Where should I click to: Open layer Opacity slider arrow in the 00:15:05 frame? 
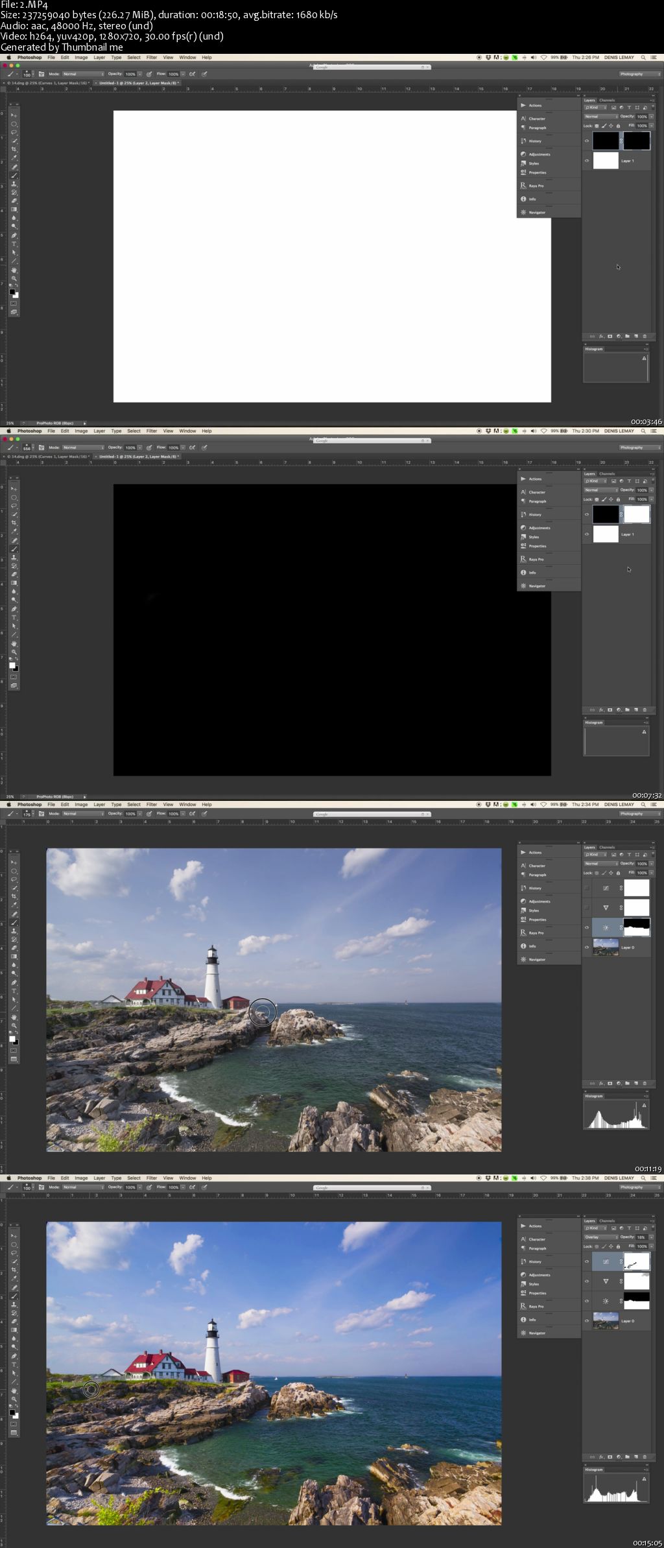point(652,1237)
